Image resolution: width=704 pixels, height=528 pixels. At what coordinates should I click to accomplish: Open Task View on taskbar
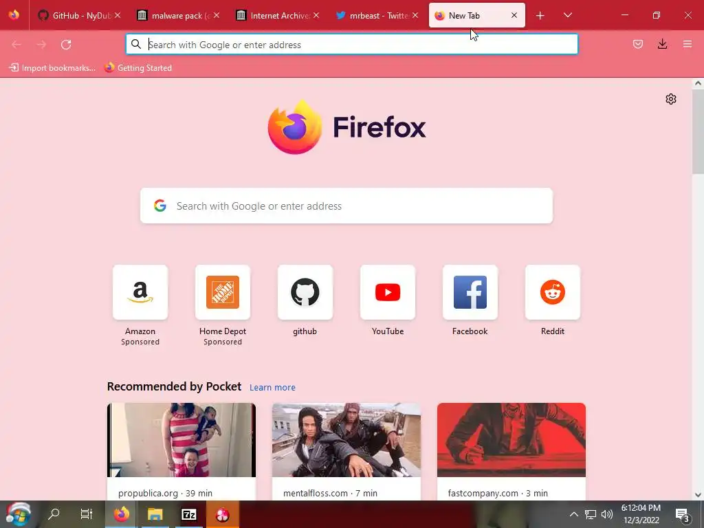86,514
